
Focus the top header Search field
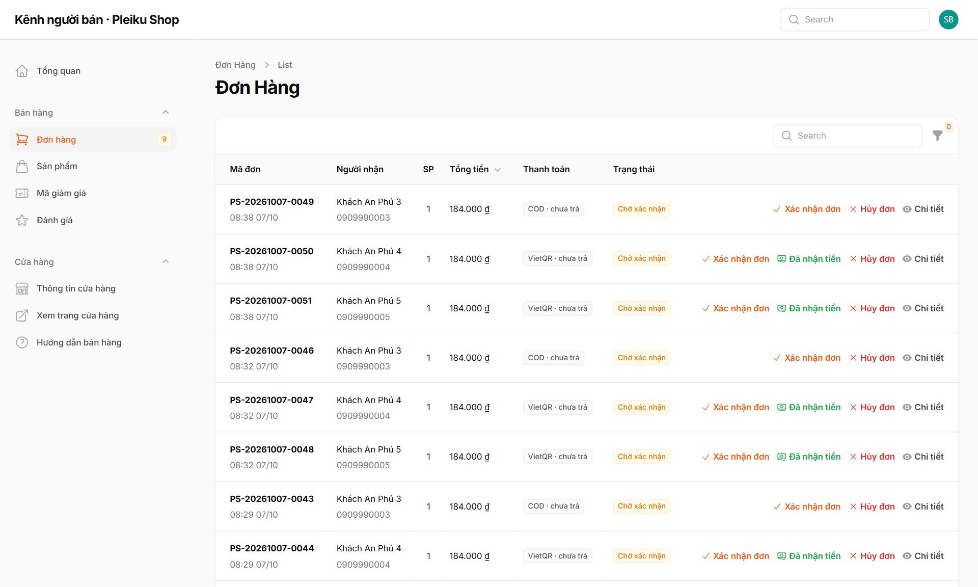[855, 19]
